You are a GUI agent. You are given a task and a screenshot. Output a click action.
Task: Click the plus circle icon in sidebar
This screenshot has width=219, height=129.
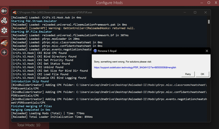click(4, 52)
